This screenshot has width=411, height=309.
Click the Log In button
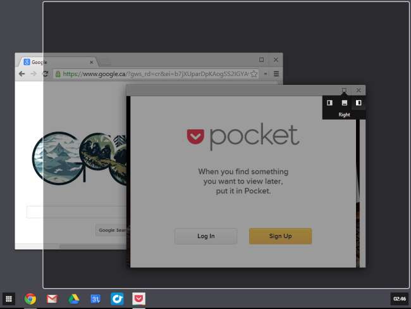[x=205, y=236]
